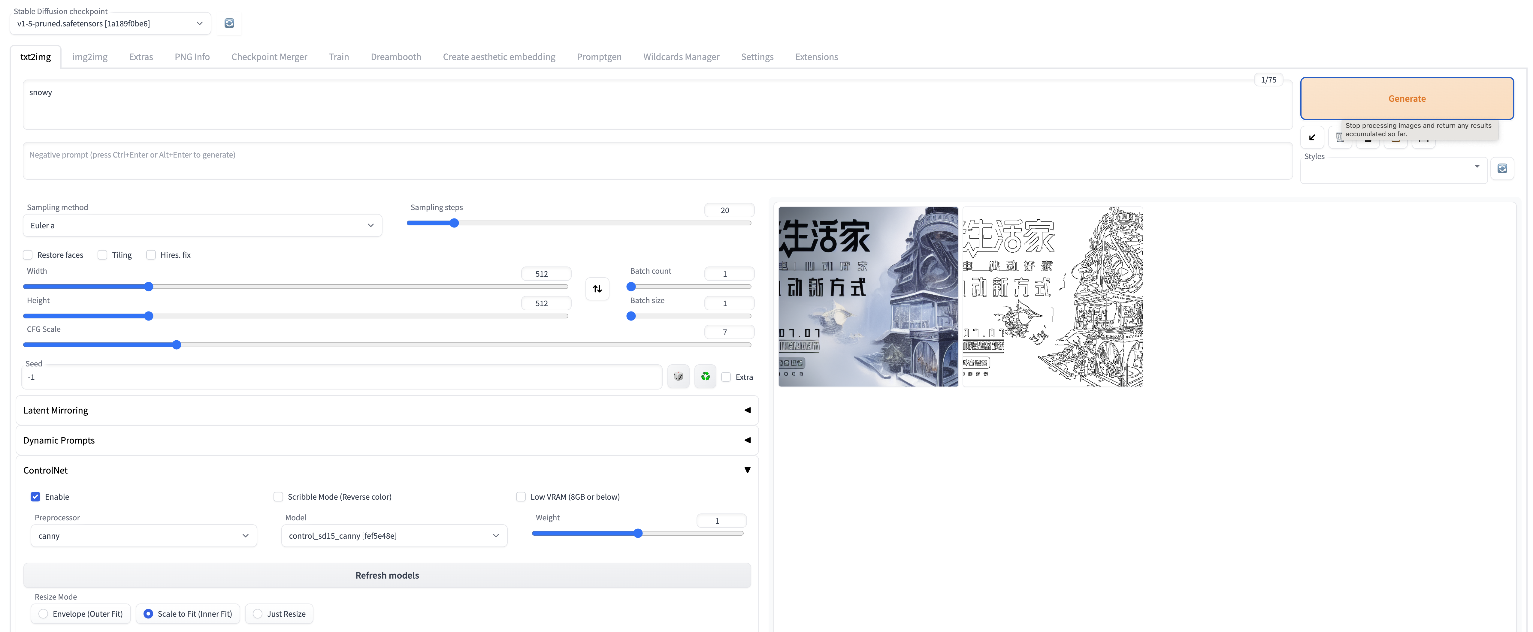1533x632 pixels.
Task: Click the CFG Scale slider handle
Action: click(177, 345)
